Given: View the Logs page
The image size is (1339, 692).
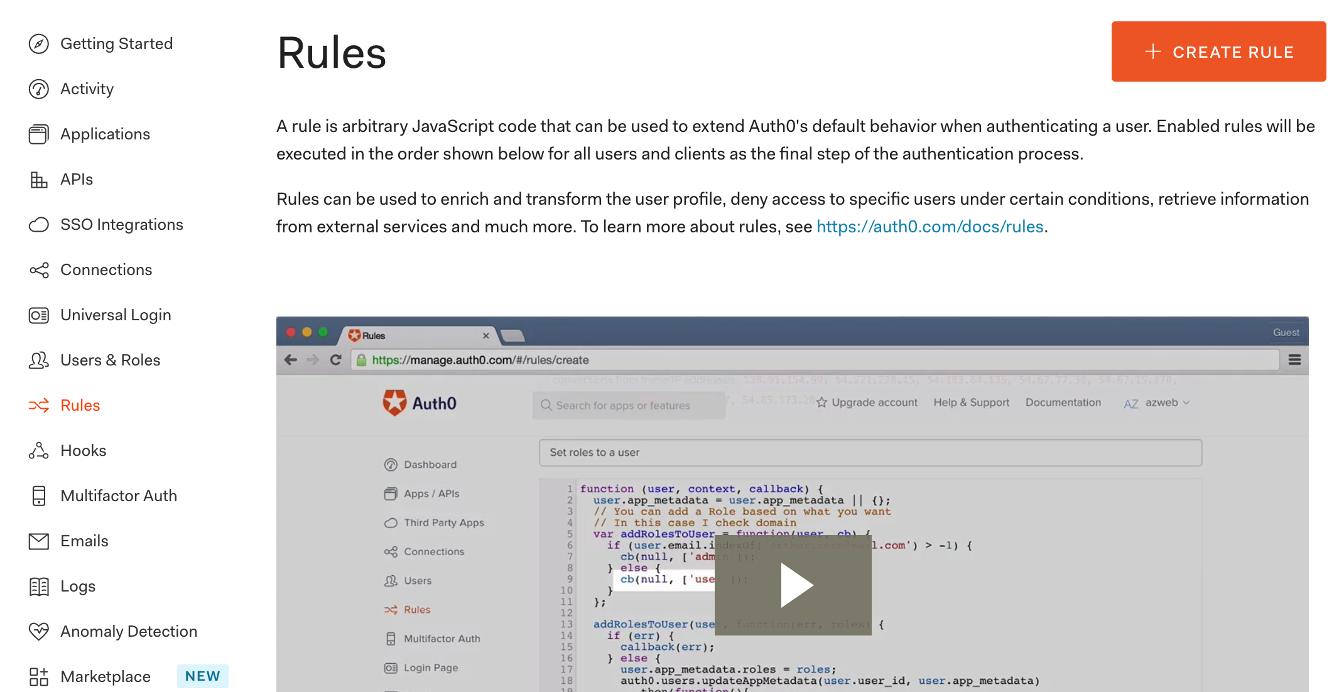Looking at the screenshot, I should click(x=77, y=586).
